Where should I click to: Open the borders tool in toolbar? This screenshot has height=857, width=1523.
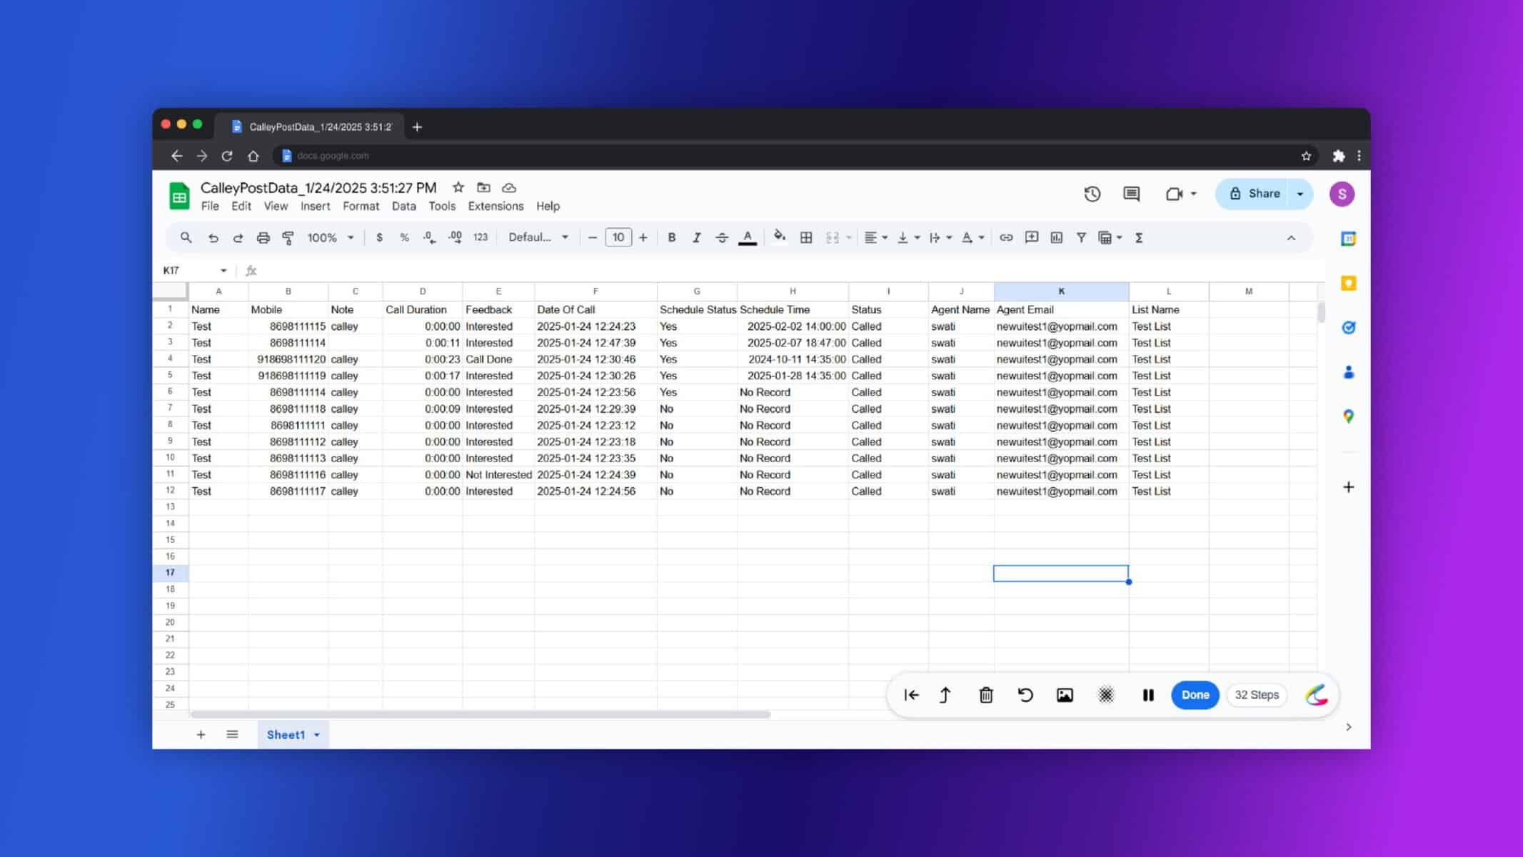point(806,238)
